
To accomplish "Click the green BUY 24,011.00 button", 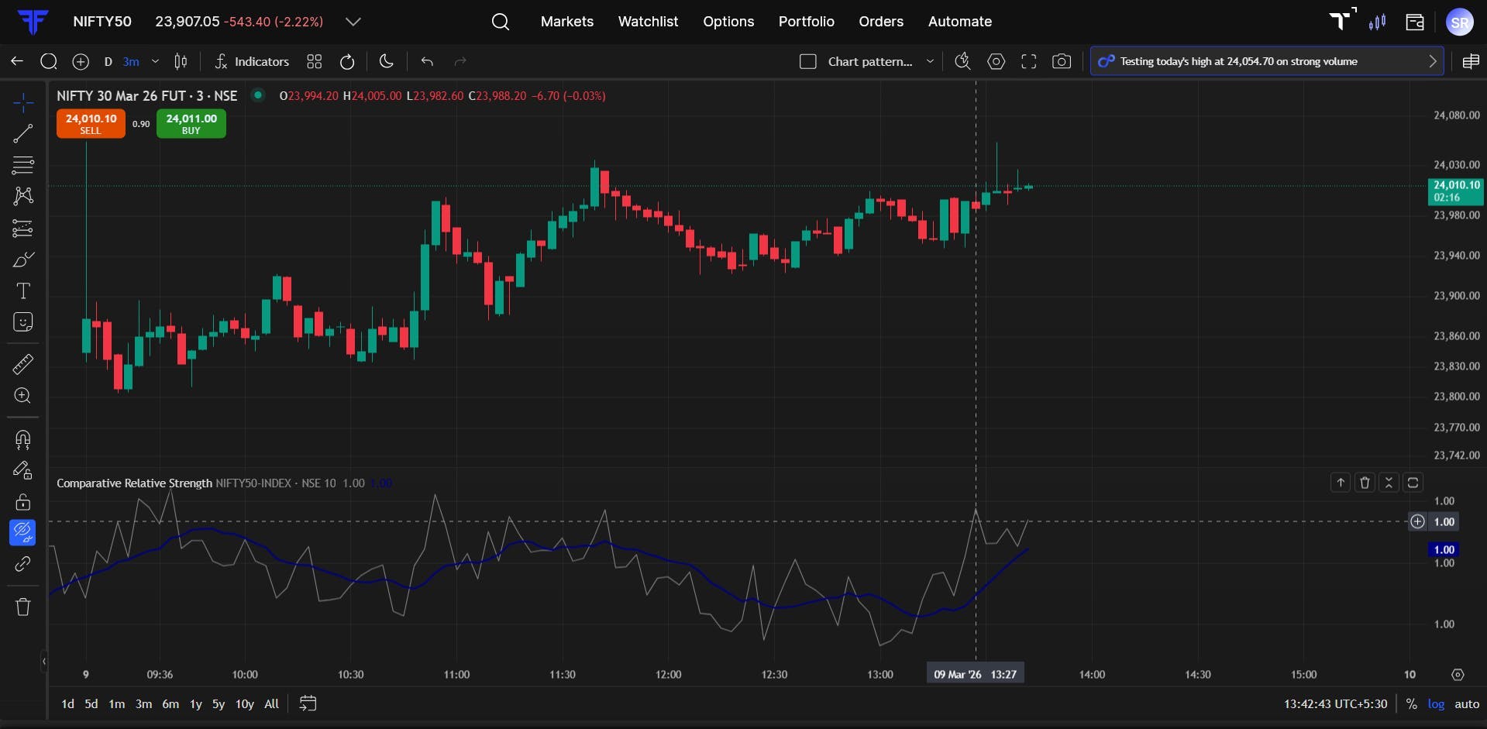I will (x=191, y=124).
